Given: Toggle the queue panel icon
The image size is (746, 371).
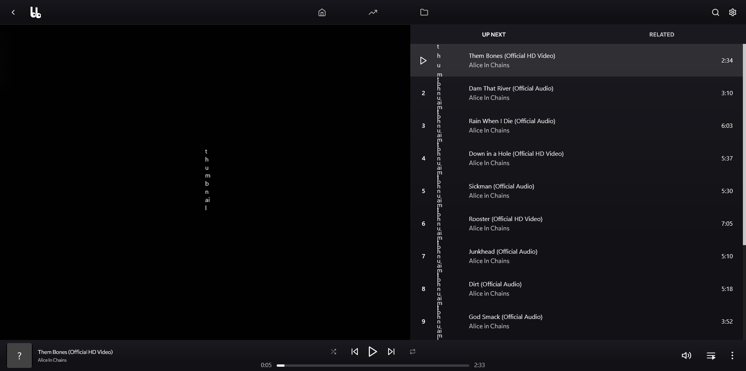Looking at the screenshot, I should coord(711,355).
